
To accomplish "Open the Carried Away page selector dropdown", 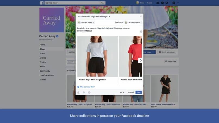I will point(86,22).
